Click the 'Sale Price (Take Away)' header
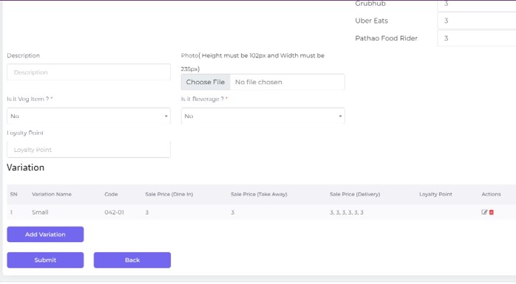 pos(259,194)
